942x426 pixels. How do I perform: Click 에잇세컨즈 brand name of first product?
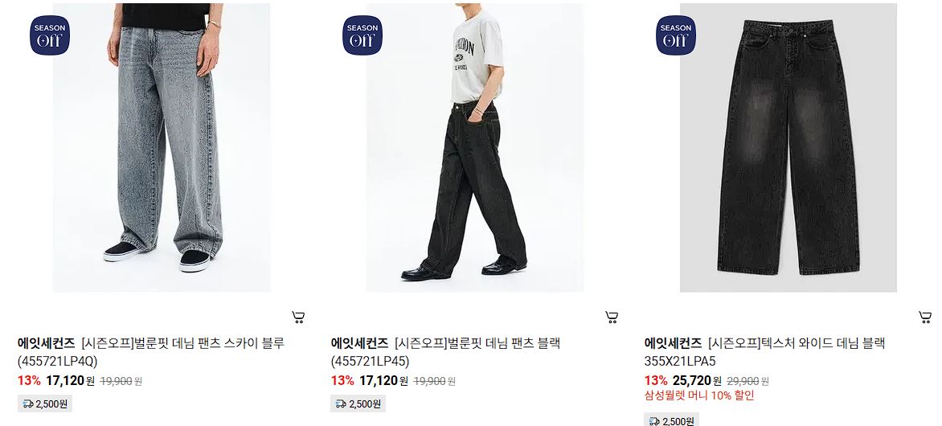(x=47, y=344)
